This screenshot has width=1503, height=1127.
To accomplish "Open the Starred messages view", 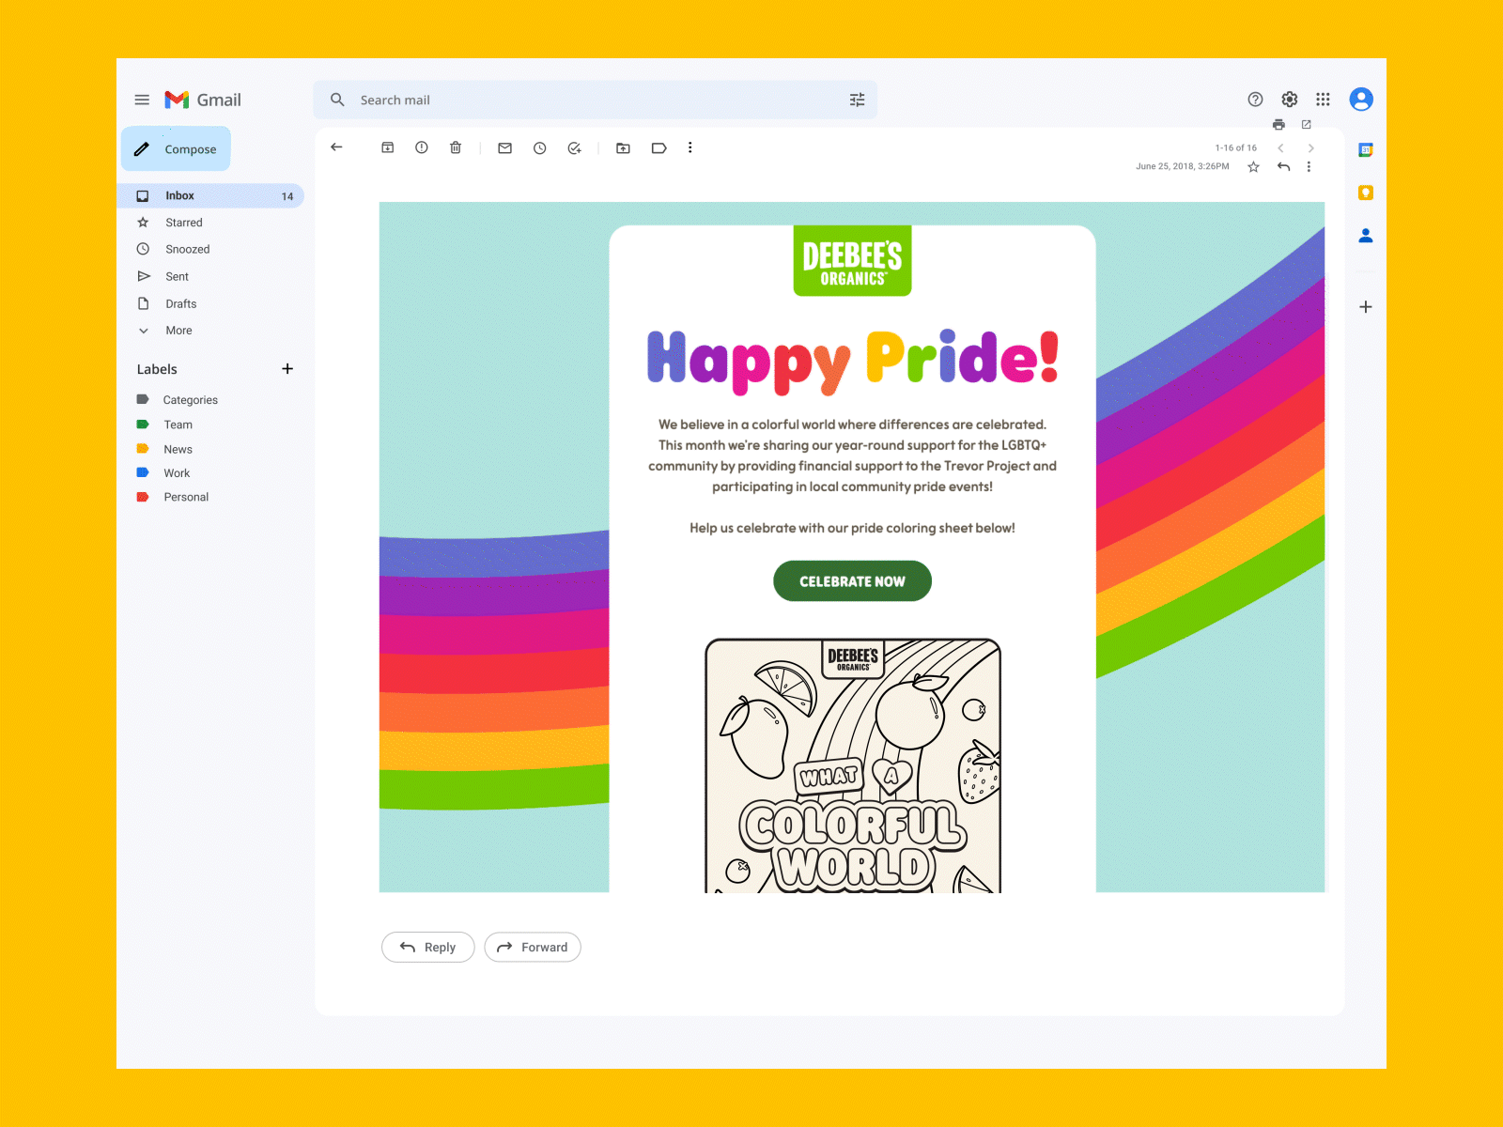I will click(x=184, y=222).
